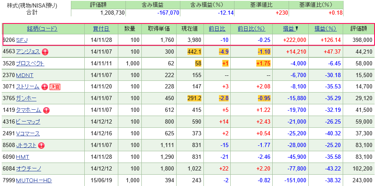Open the オウチーノ stock link
This screenshot has height=186, width=375.
29,169
